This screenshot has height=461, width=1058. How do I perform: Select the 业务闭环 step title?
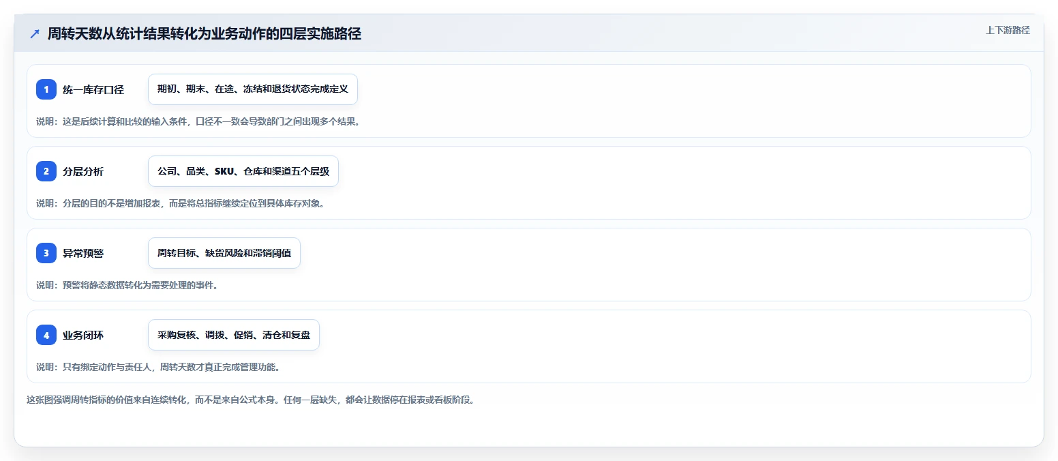(x=83, y=335)
